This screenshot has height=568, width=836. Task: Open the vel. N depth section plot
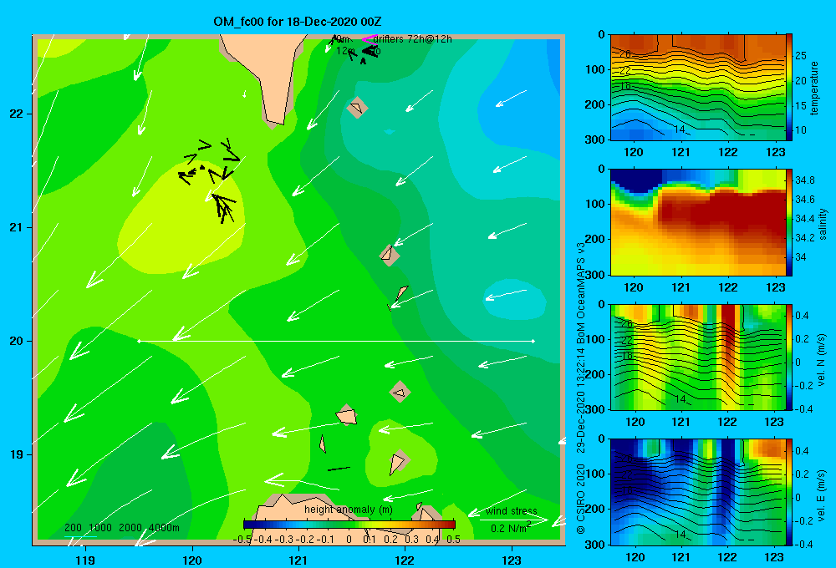point(697,357)
